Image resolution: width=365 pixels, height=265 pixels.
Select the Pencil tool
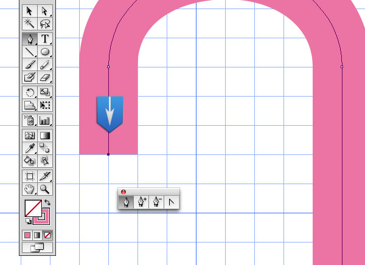pyautogui.click(x=45, y=64)
